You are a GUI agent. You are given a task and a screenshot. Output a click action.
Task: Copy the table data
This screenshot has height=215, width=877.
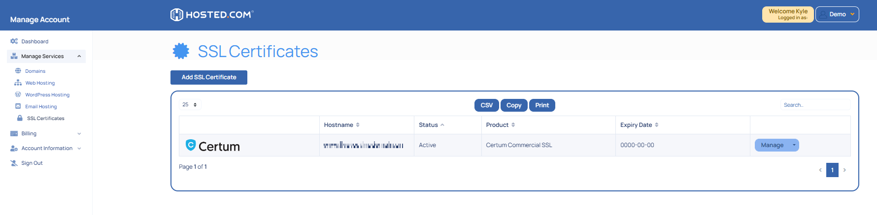click(x=513, y=105)
